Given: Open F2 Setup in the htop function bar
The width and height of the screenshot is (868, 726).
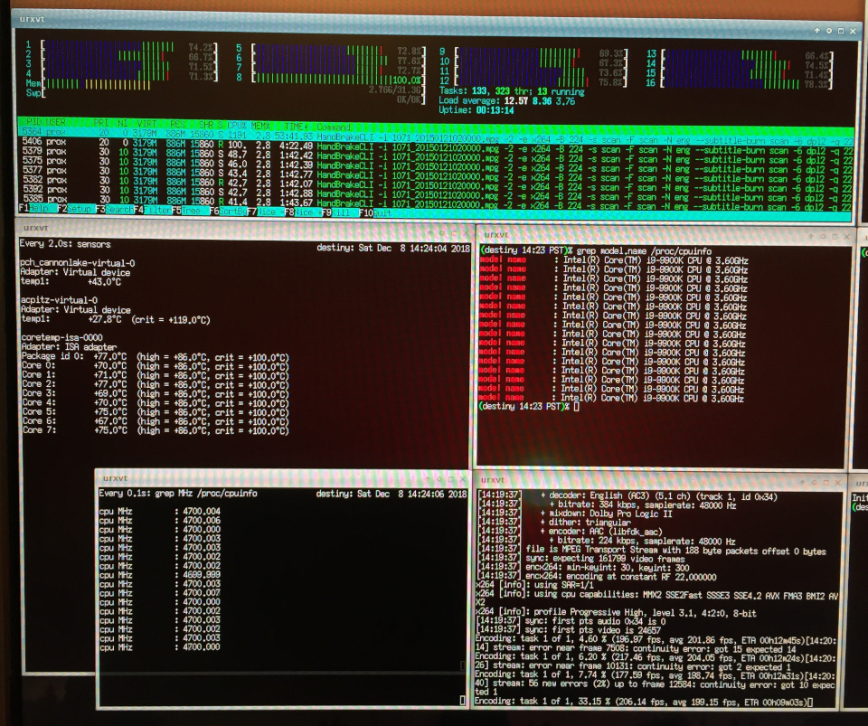Looking at the screenshot, I should pos(75,209).
